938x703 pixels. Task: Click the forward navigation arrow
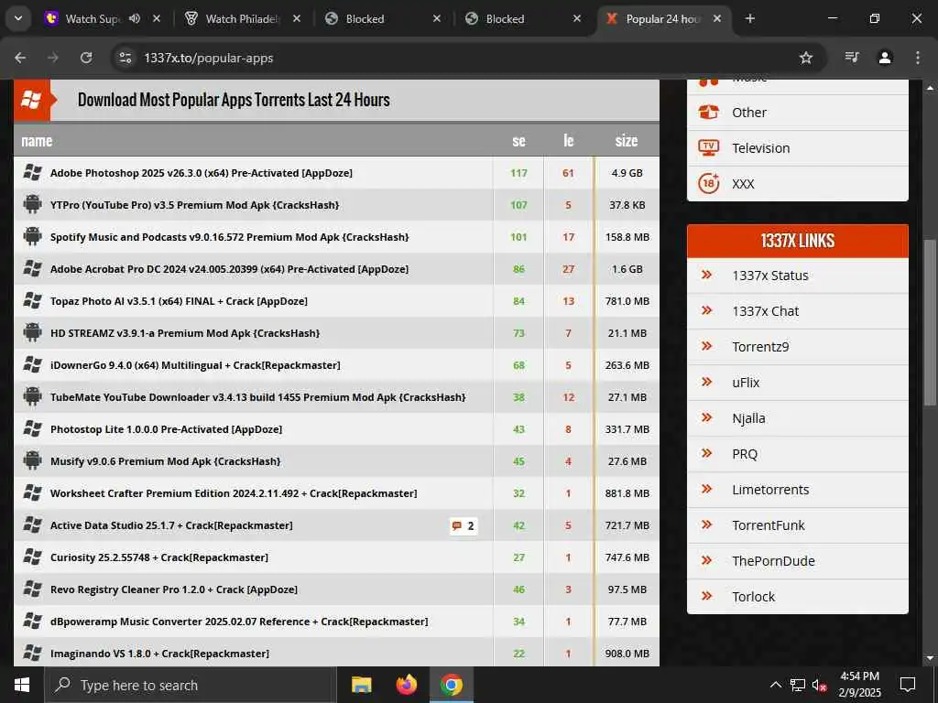click(53, 58)
